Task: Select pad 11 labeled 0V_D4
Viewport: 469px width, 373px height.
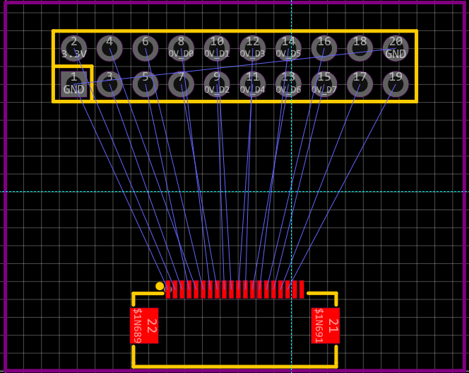Action: tap(253, 84)
